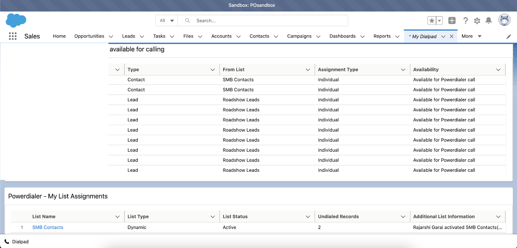The height and width of the screenshot is (248, 517).
Task: Open the Leads tab
Action: [129, 36]
